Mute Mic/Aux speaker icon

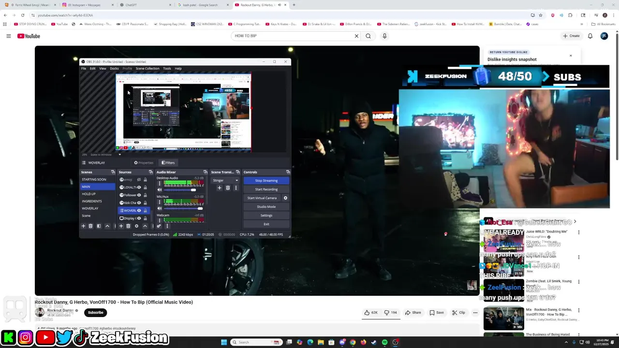[160, 208]
